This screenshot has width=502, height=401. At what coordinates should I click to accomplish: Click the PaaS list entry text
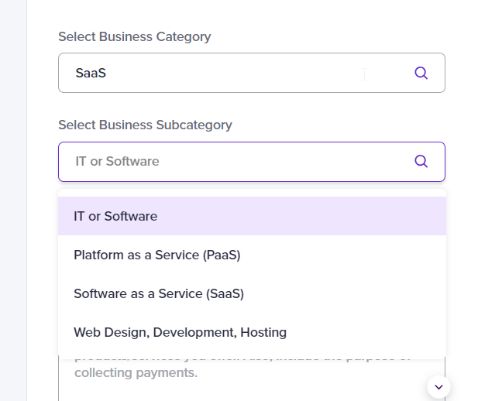click(156, 255)
